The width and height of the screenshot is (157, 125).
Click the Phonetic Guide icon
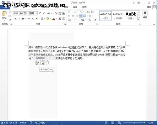[x=60, y=13]
